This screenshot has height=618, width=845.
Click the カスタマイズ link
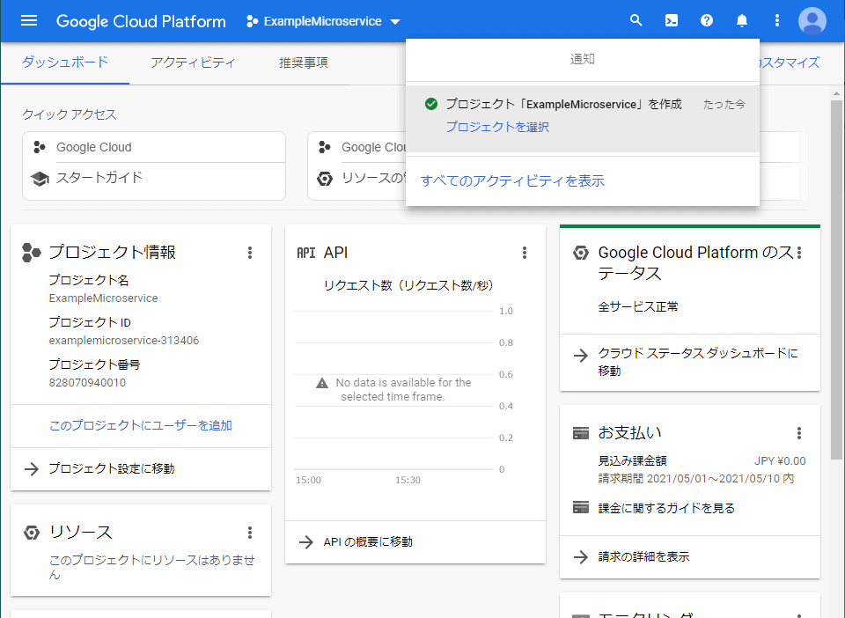[x=790, y=63]
